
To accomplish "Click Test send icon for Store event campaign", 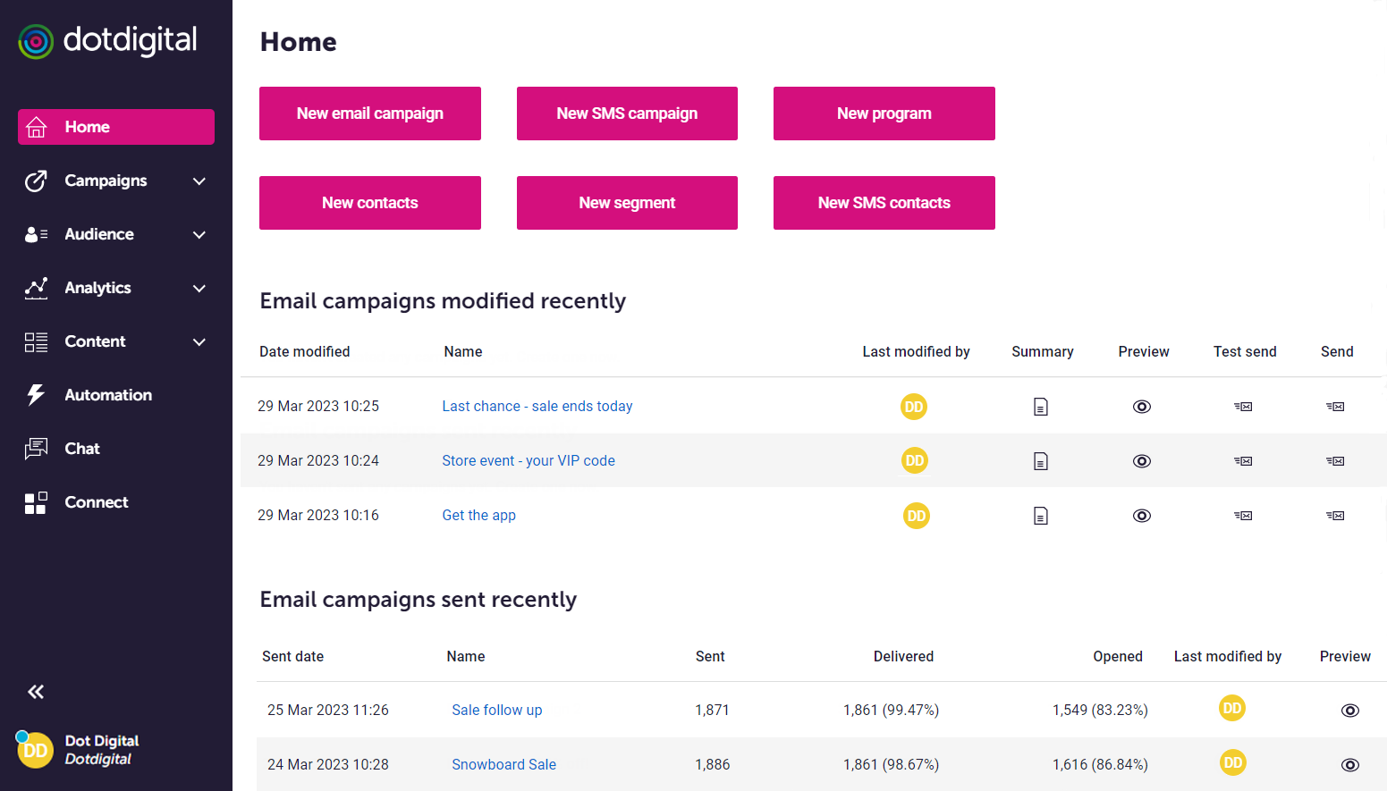I will click(x=1243, y=461).
